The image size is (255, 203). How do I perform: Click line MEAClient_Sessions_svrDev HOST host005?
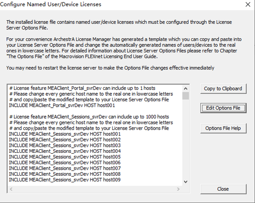coord(65,157)
